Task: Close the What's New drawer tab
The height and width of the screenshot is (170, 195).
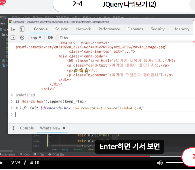Action: point(64,128)
